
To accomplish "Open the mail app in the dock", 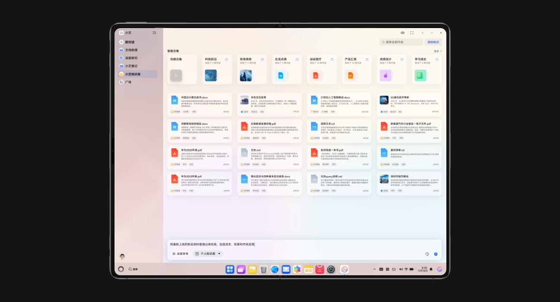I will [x=286, y=269].
